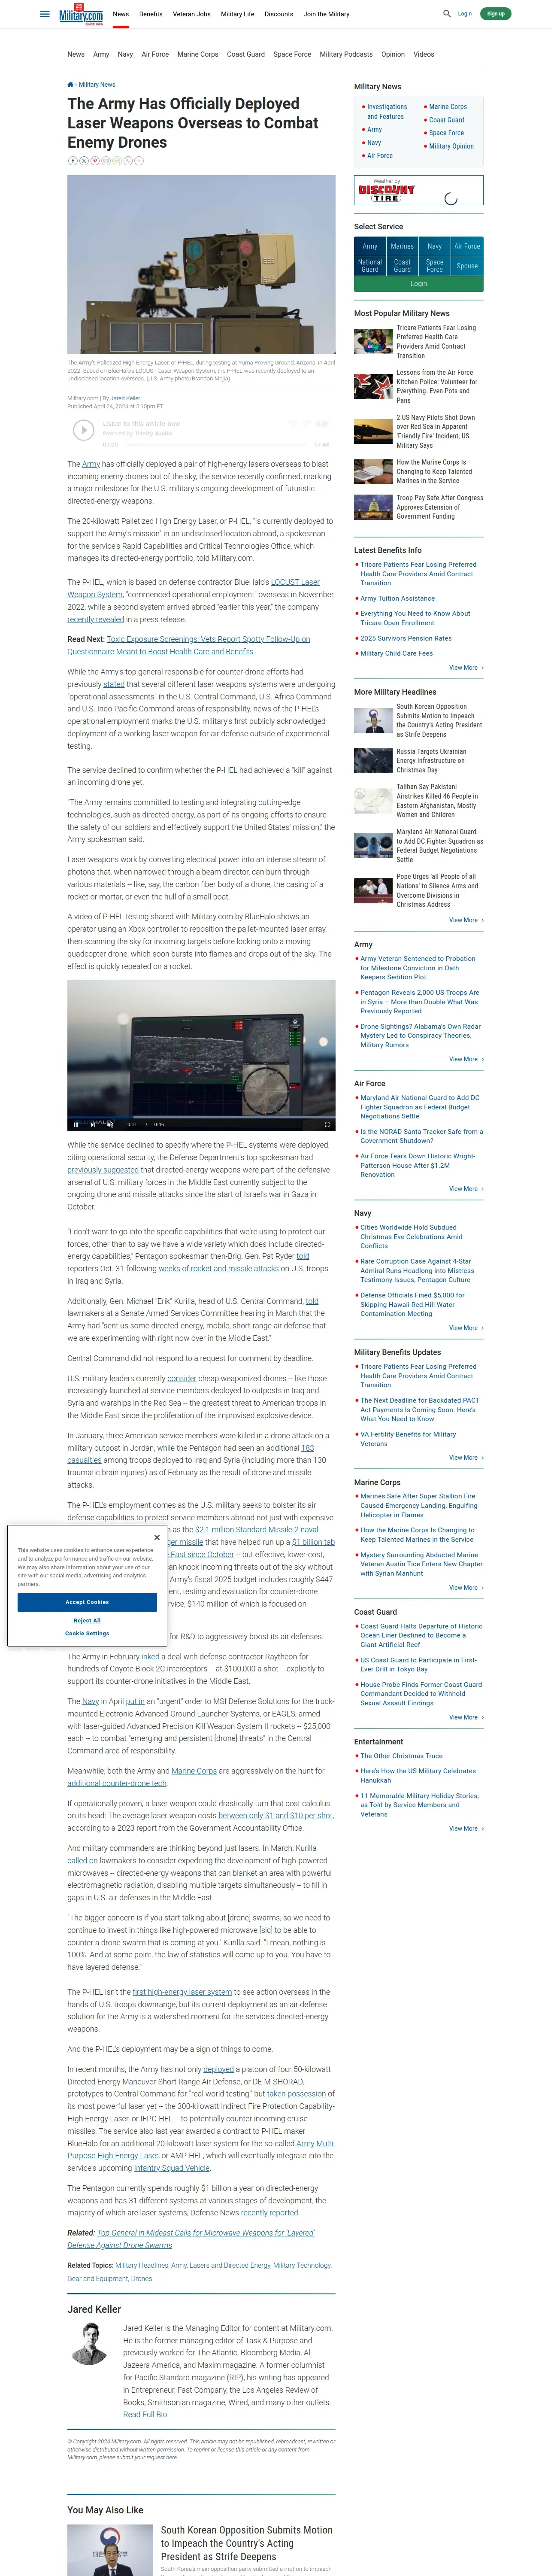Click the Military.com logo
The image size is (551, 2576).
point(81,14)
